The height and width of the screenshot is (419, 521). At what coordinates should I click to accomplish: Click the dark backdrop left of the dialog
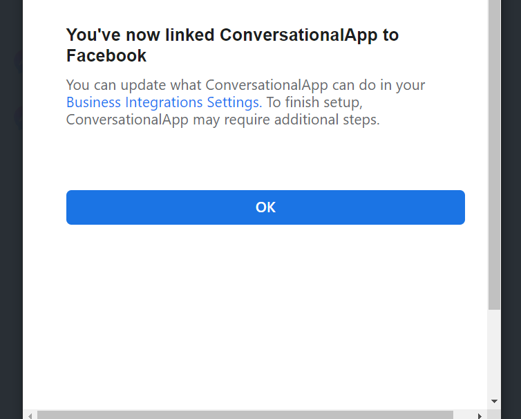11,207
